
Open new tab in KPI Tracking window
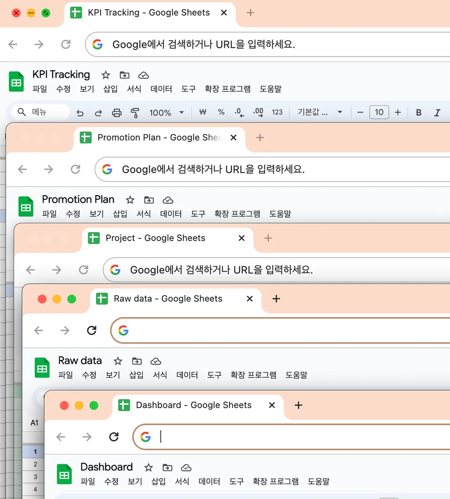pos(250,13)
